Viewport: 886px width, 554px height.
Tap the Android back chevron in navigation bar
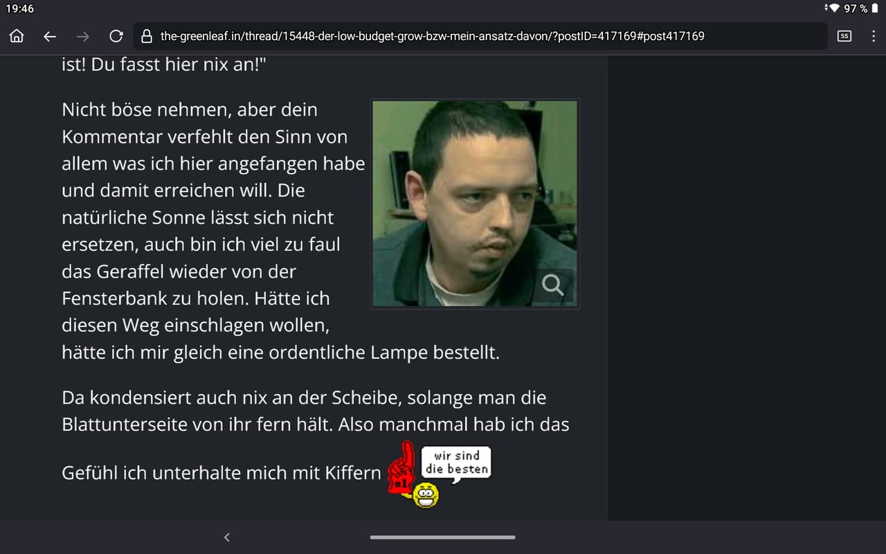226,537
